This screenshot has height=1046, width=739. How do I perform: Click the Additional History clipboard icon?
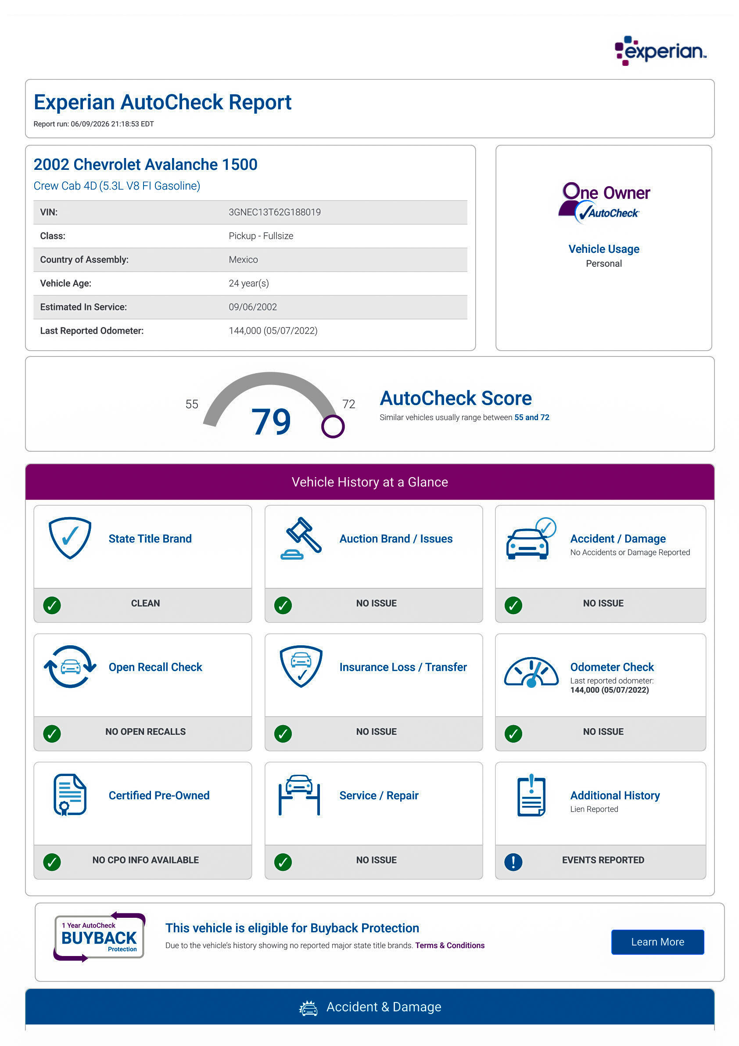pos(531,795)
